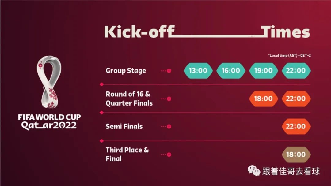Click the Group Stage label
The height and width of the screenshot is (186, 331).
(x=126, y=71)
